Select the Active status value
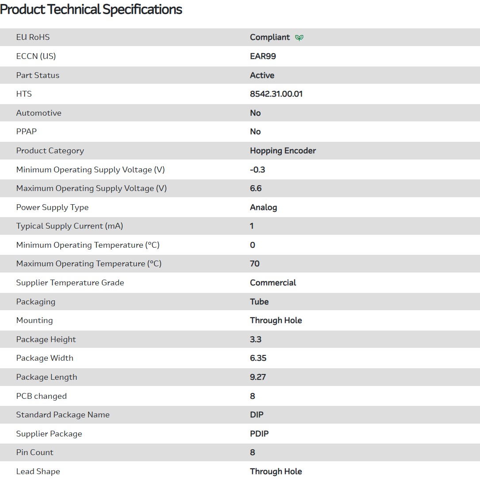 tap(262, 75)
